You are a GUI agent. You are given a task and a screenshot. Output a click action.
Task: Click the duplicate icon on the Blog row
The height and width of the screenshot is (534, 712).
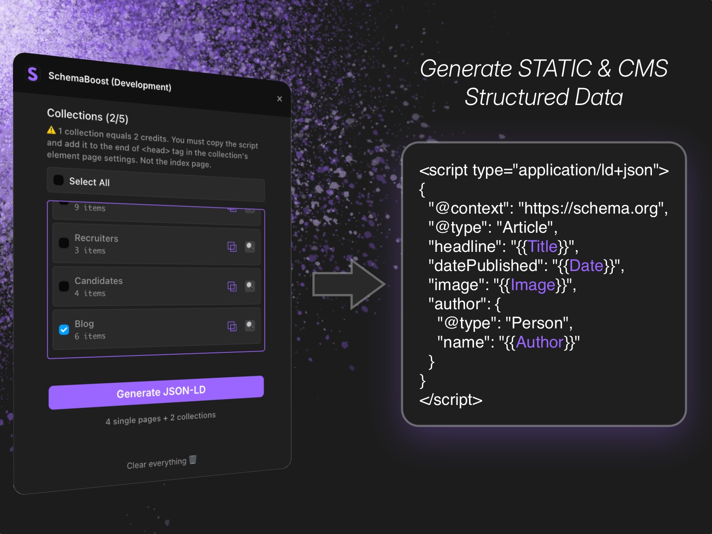point(232,327)
